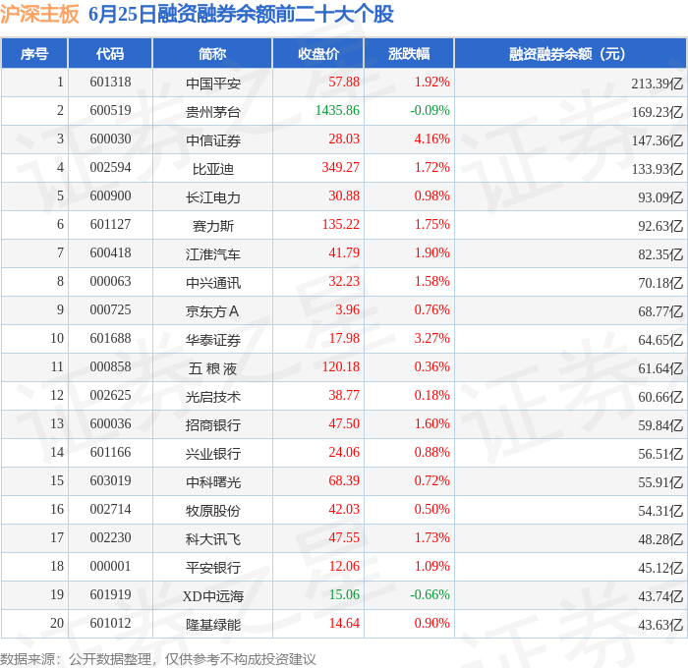Screen dimensions: 688x668
Task: Click change value 0.18%
Action: [432, 396]
